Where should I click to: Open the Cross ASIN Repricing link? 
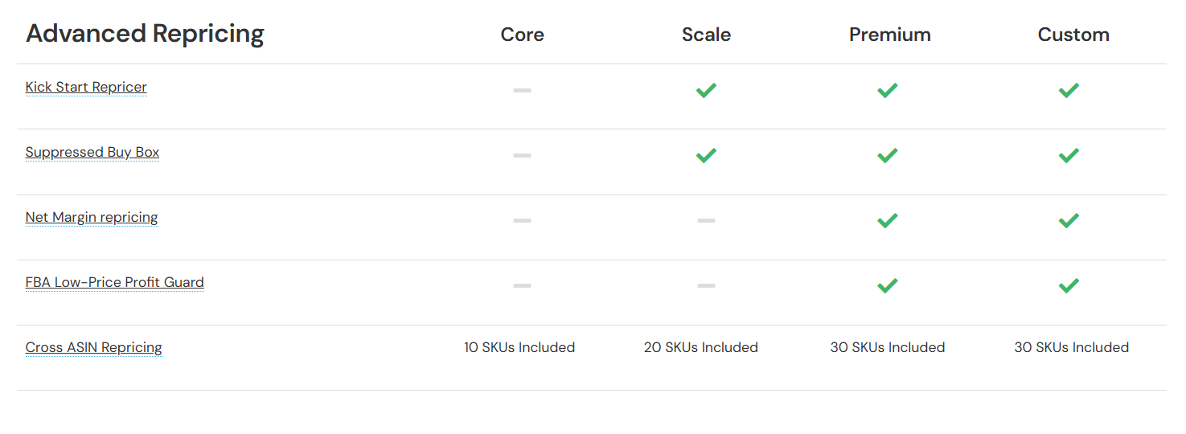93,347
